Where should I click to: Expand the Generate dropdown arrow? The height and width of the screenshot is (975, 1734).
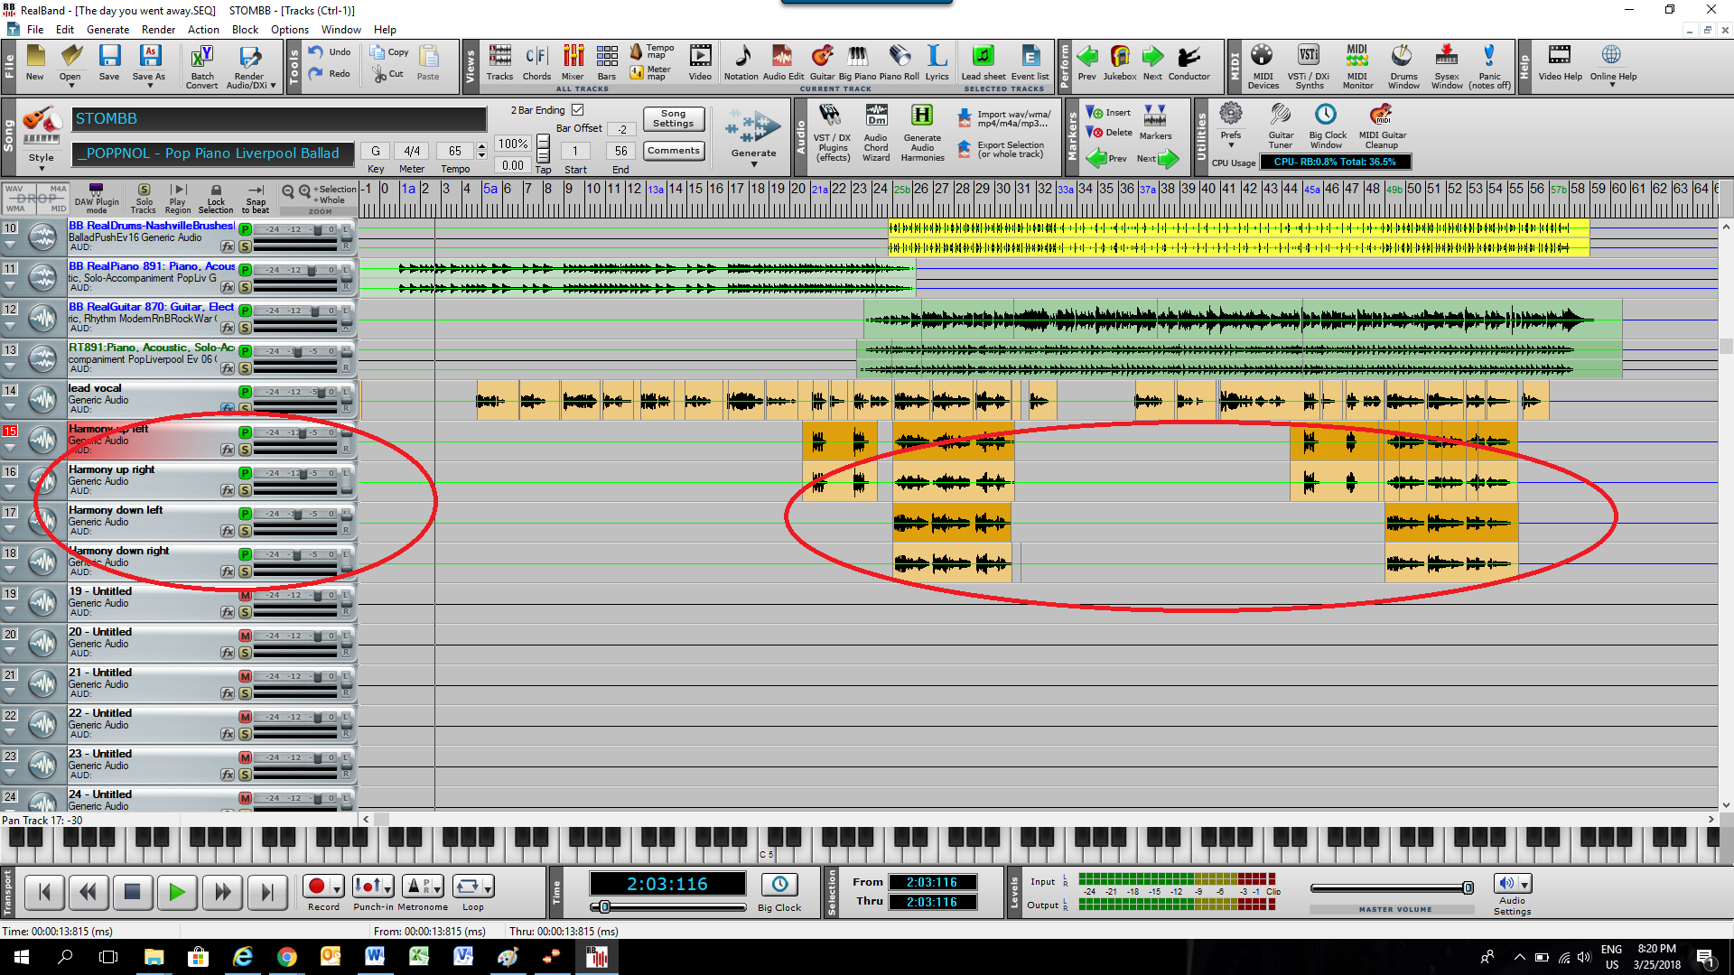[754, 164]
